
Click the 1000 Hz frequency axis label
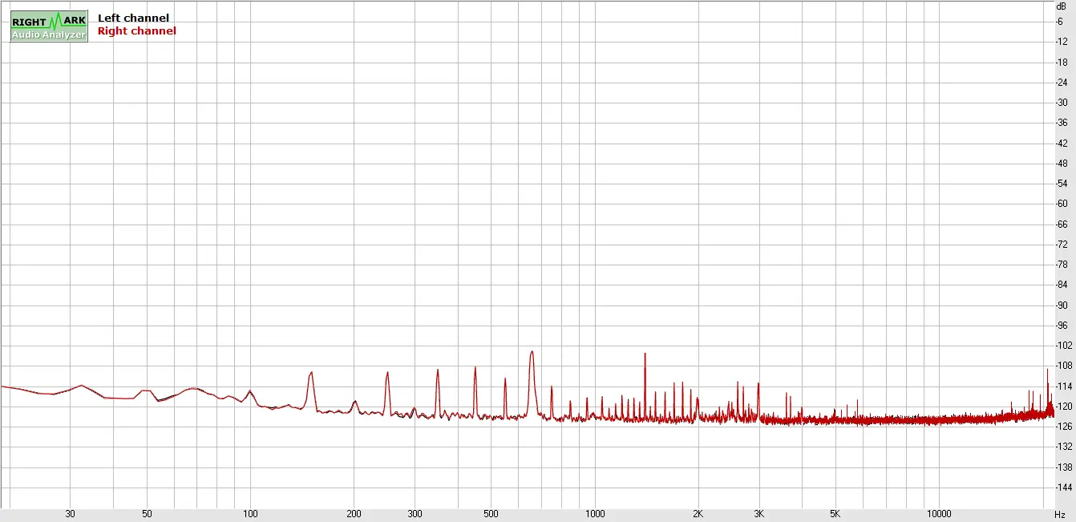pyautogui.click(x=594, y=514)
